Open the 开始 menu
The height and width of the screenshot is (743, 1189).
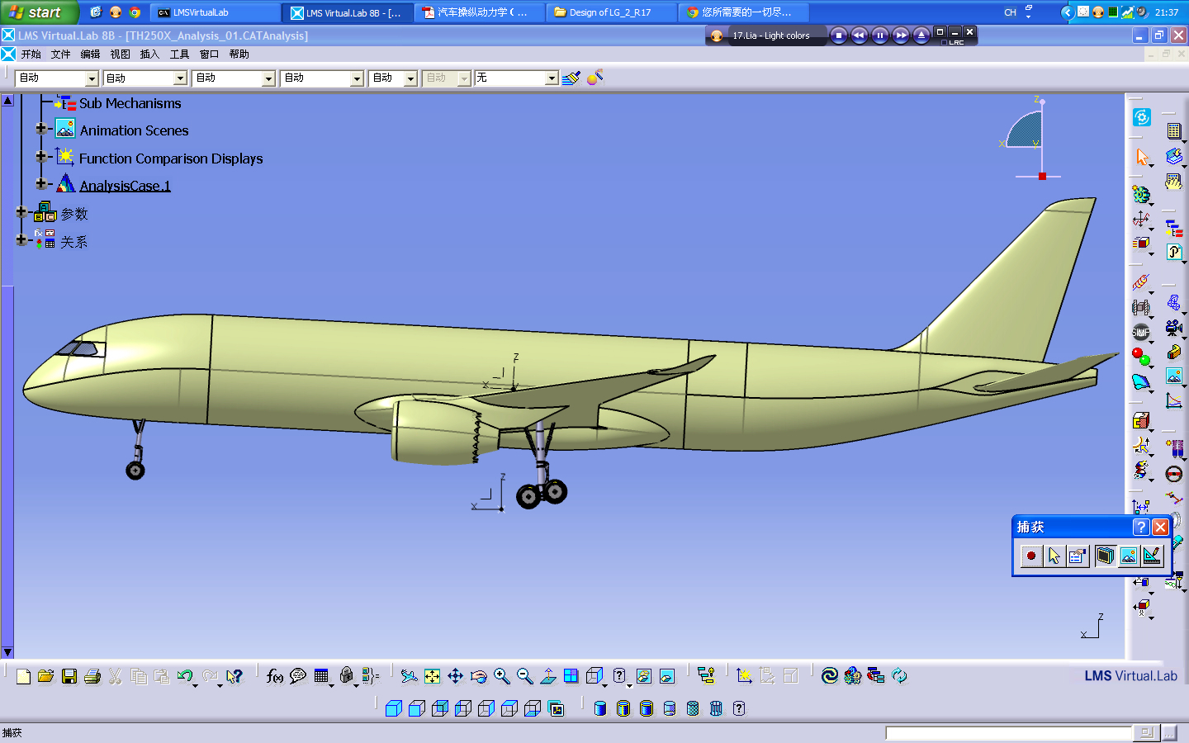[31, 54]
